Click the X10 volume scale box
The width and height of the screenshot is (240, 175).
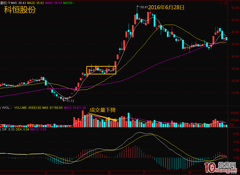click(x=231, y=125)
